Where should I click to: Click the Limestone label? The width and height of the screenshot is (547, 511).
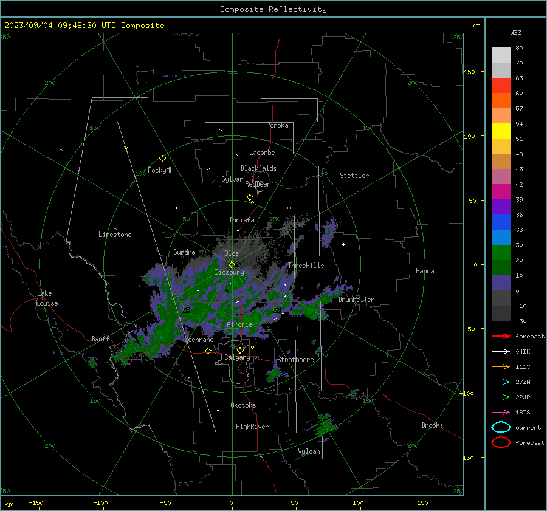point(115,235)
